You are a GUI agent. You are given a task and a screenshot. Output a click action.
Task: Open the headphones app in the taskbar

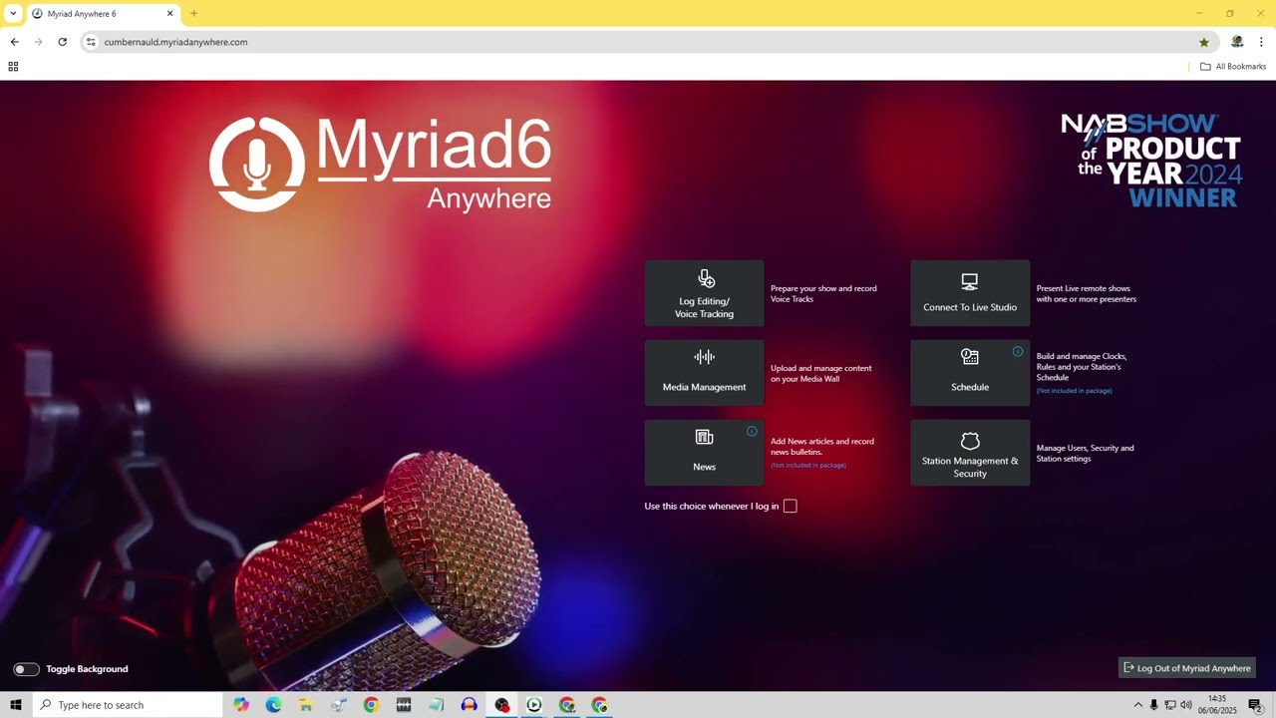point(469,705)
